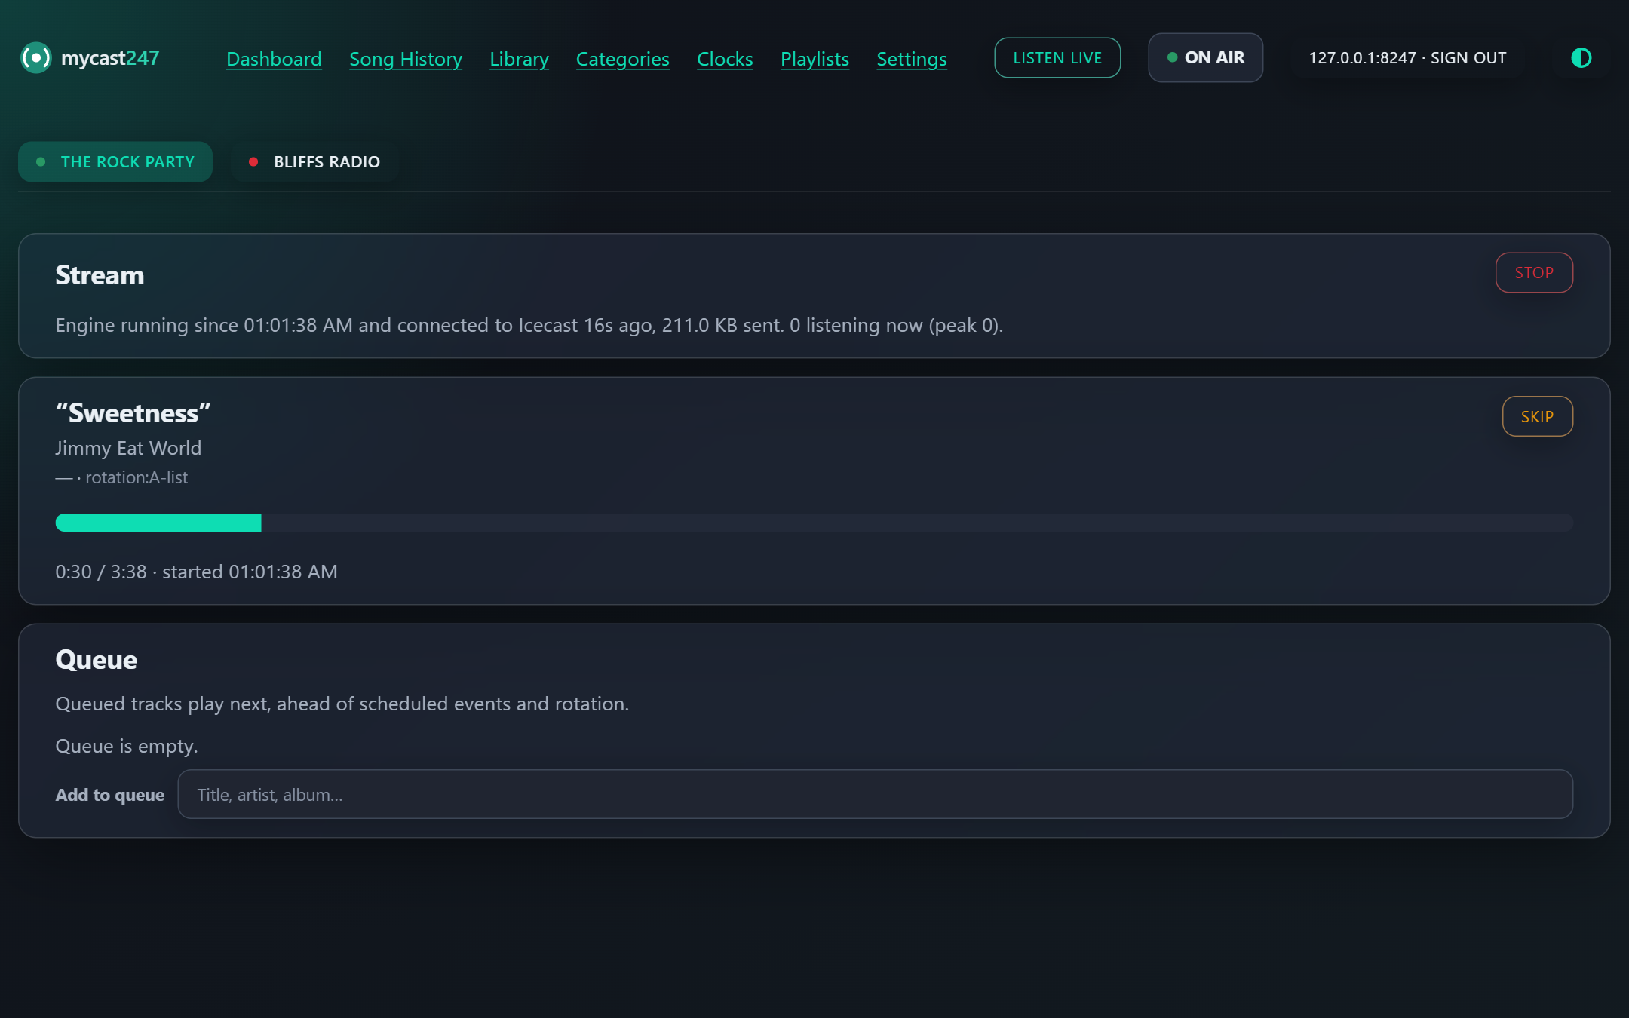Skip the current Sweetness track

click(1537, 416)
